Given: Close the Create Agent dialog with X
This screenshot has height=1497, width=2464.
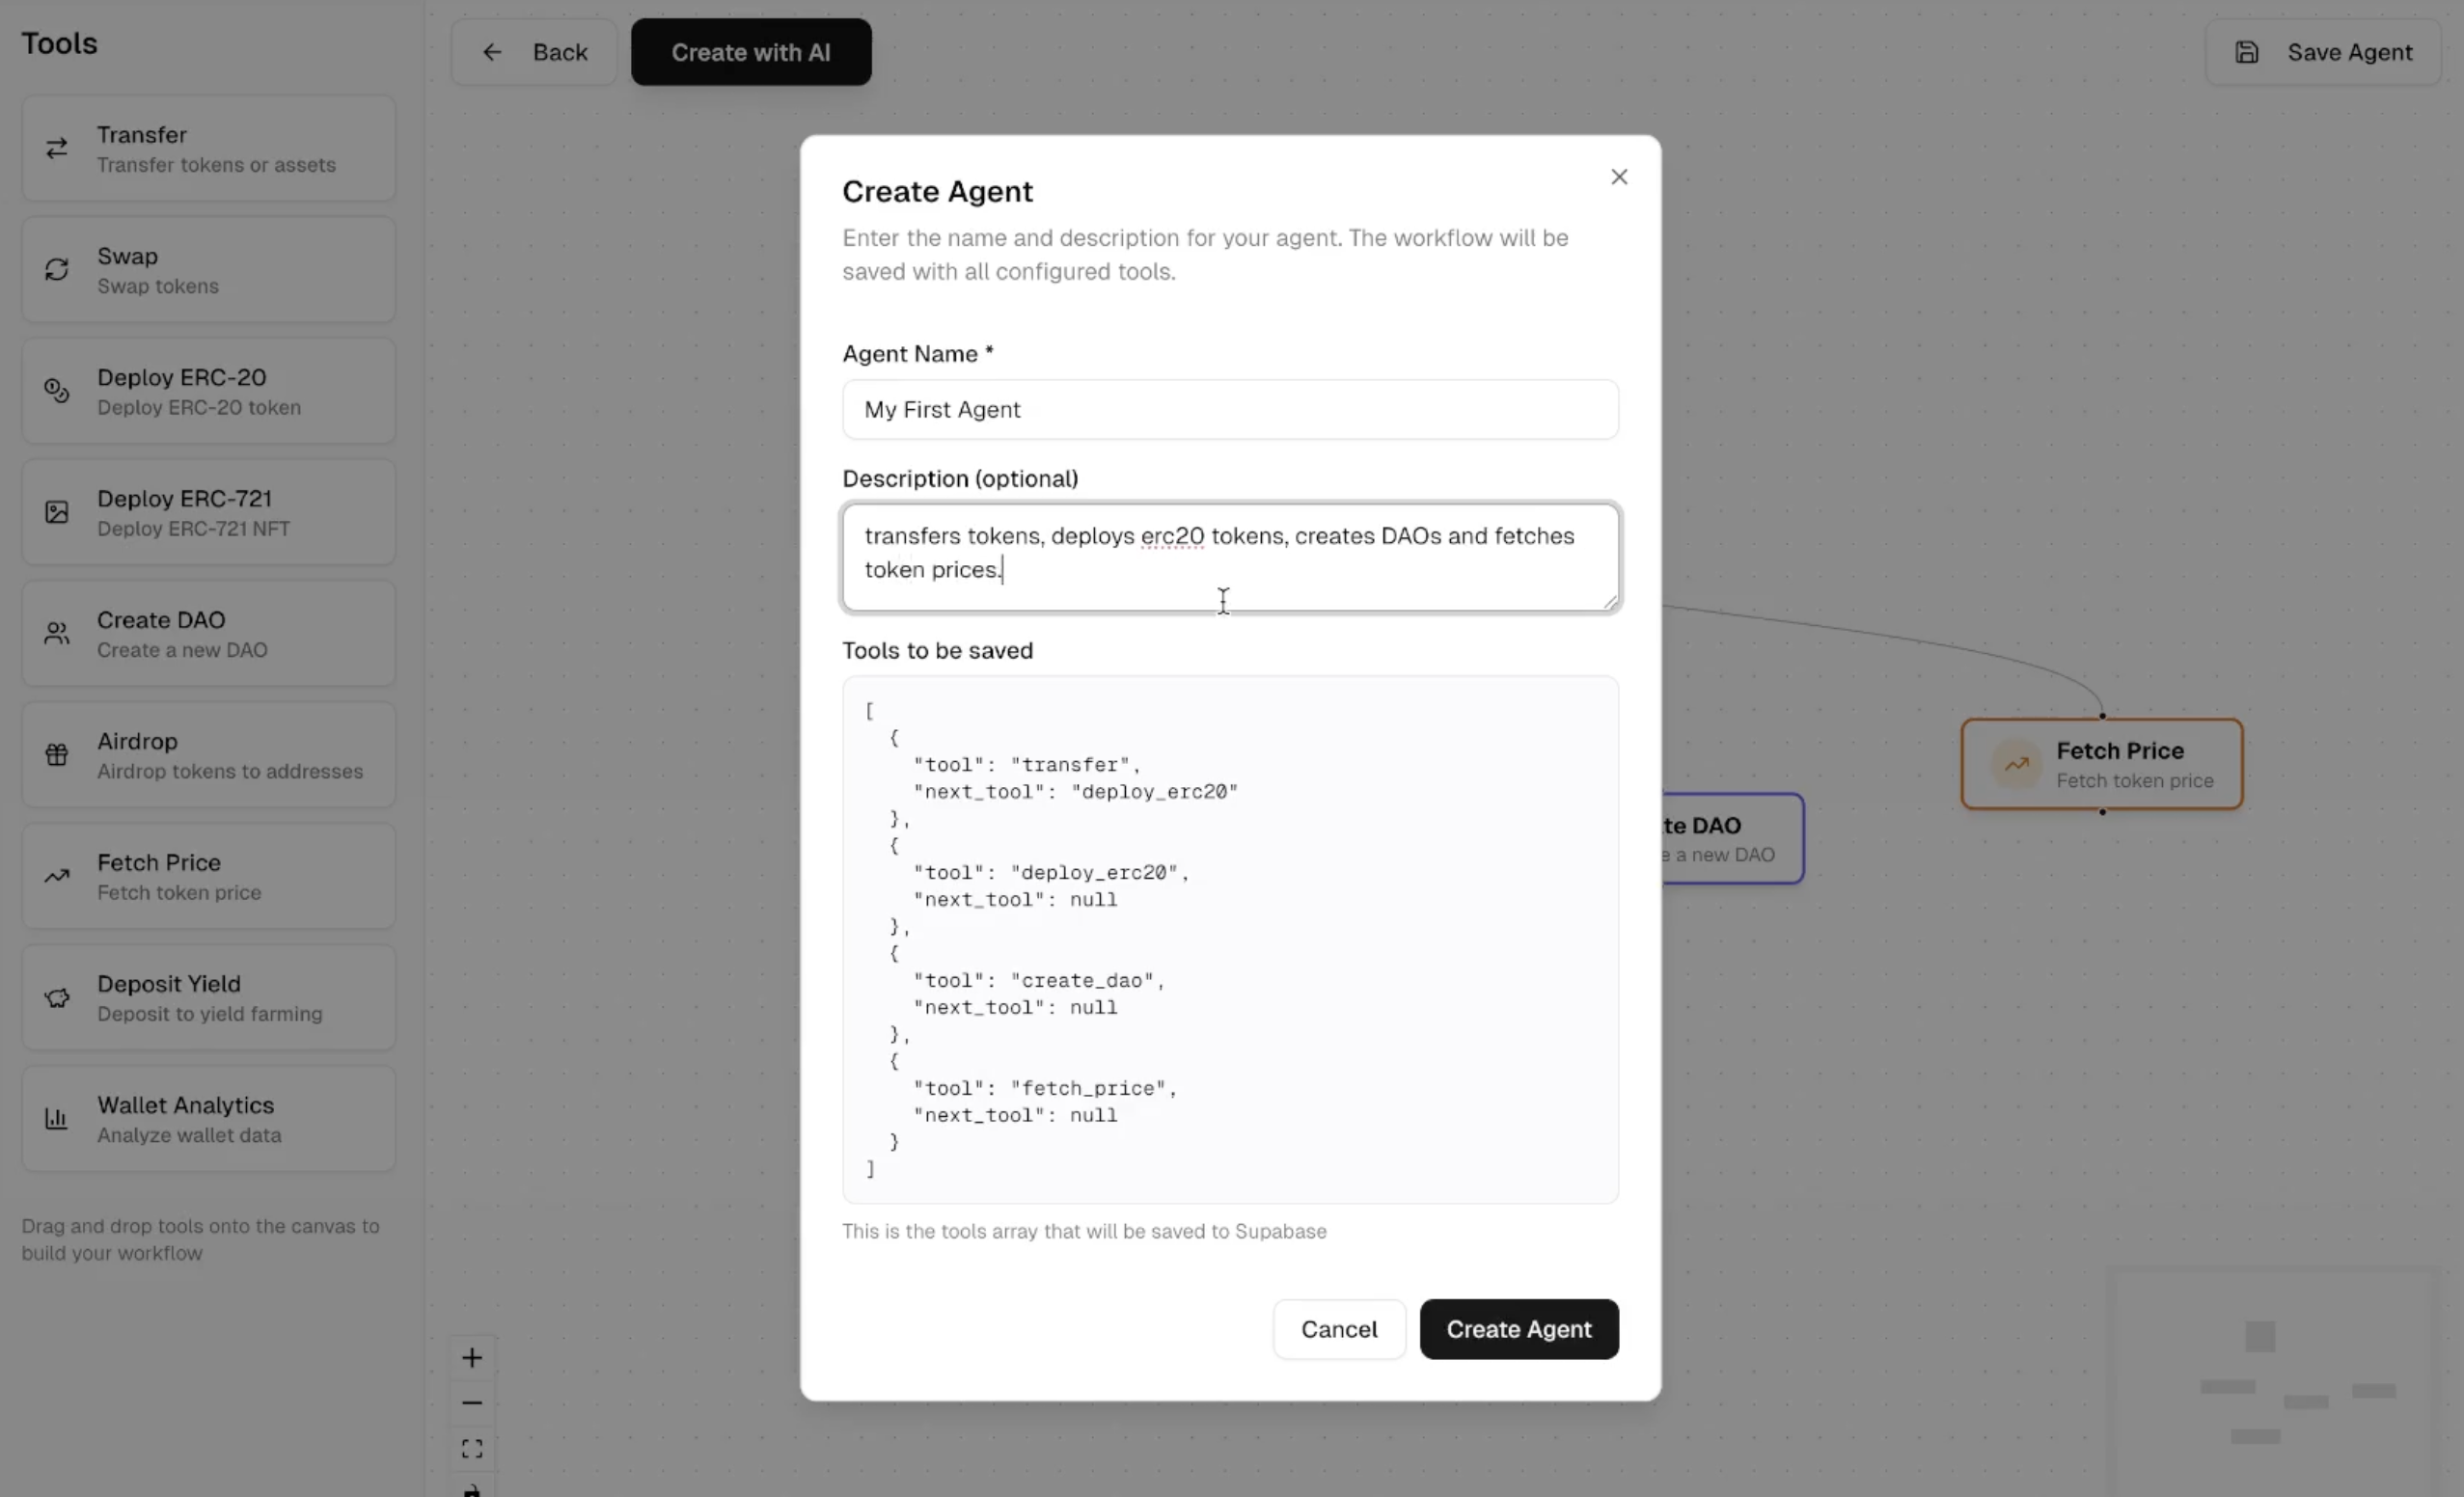Looking at the screenshot, I should coord(1619,177).
